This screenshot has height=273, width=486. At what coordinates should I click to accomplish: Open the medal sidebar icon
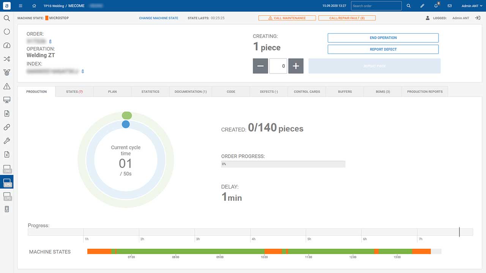click(x=6, y=72)
